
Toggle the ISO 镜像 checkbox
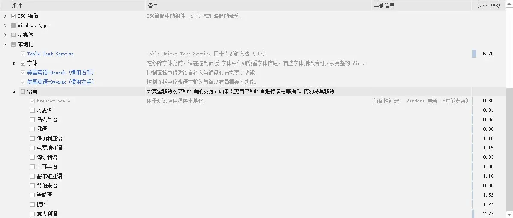[13, 16]
